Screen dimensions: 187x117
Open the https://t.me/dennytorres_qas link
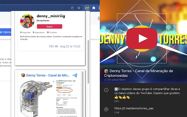click(134, 108)
